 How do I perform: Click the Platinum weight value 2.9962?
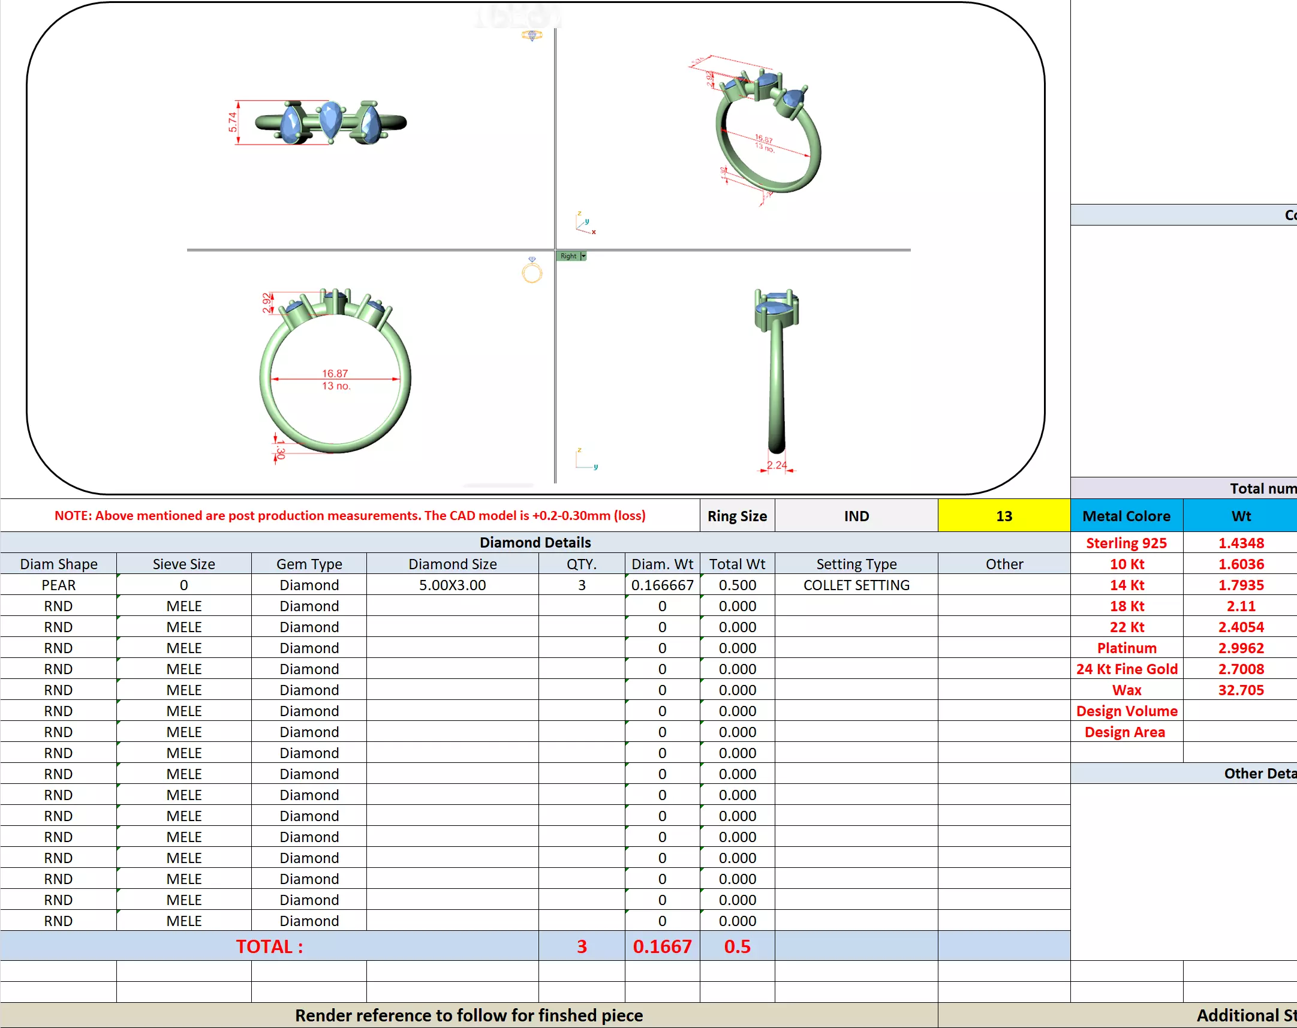[1241, 648]
